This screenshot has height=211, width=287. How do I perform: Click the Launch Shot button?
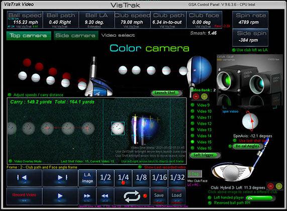point(166,93)
